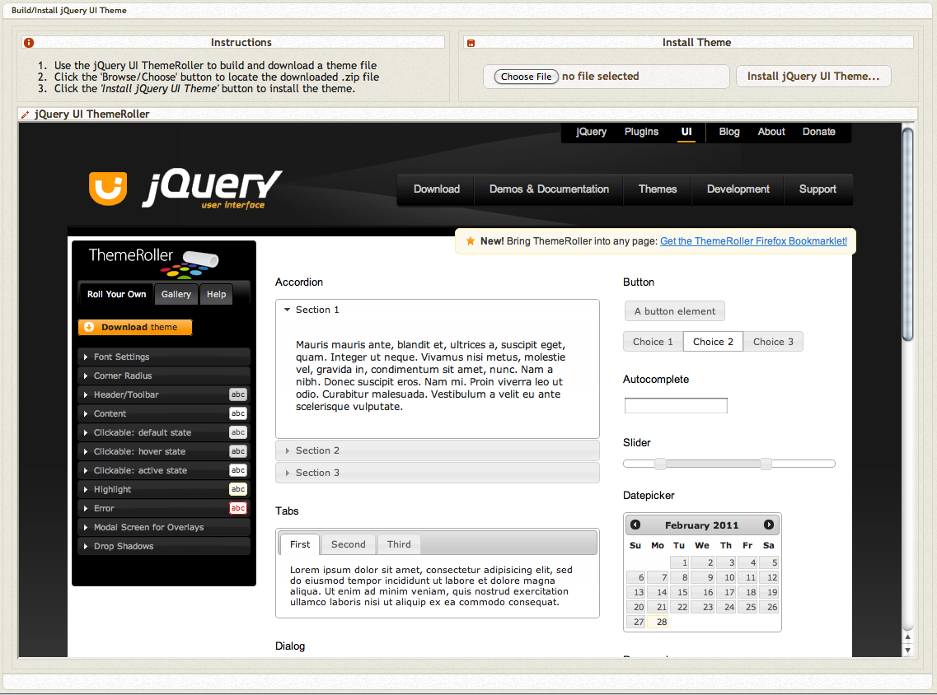The height and width of the screenshot is (695, 937).
Task: Select Choice 3 toggle button
Action: [x=773, y=342]
